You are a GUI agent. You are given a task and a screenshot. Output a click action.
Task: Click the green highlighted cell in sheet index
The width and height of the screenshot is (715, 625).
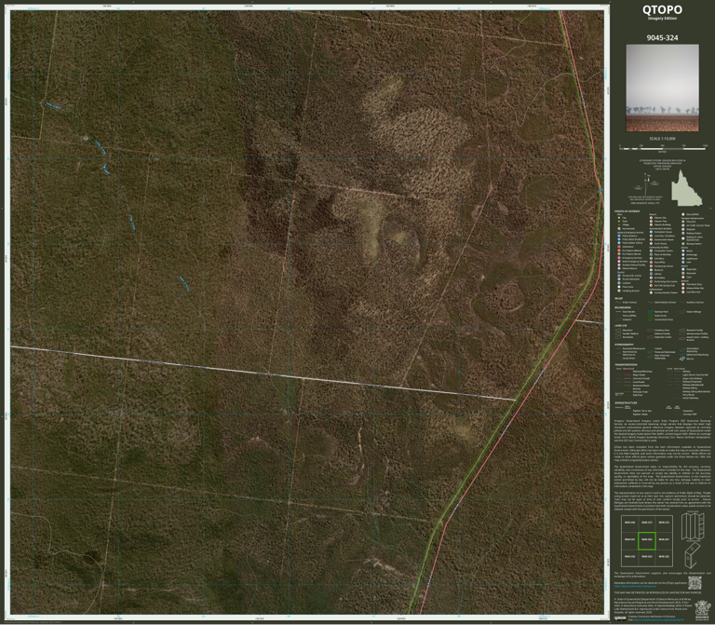(x=647, y=539)
